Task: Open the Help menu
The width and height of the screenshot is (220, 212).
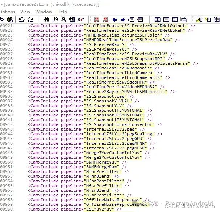Action: pyautogui.click(x=62, y=12)
